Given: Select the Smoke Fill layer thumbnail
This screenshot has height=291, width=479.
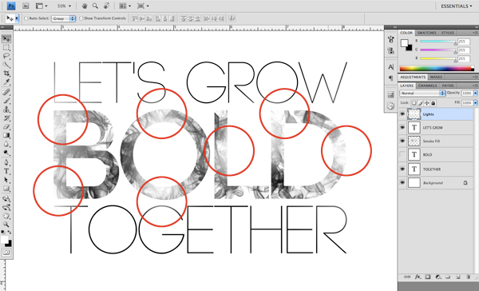Looking at the screenshot, I should tap(414, 141).
